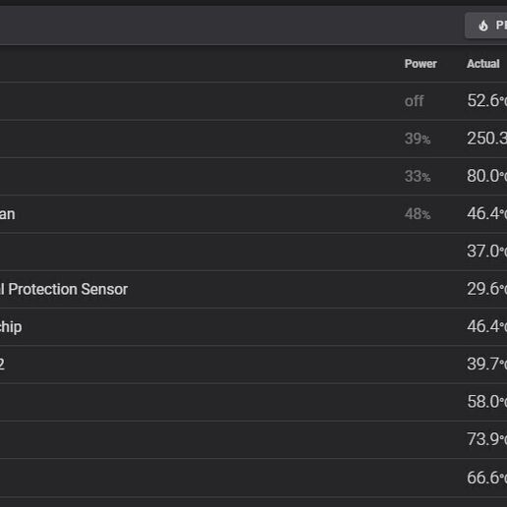This screenshot has width=507, height=507.
Task: Select the 52.6° actual temperature reading
Action: click(x=486, y=100)
